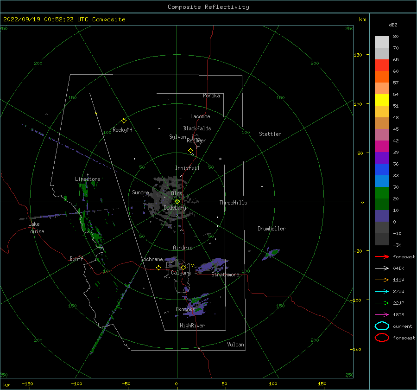Screen dimensions: 417x390
Task: Click yellow radar-site diamond near Olds
Action: click(x=177, y=202)
